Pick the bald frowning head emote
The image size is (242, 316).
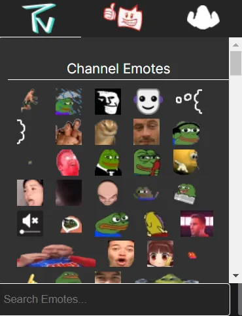point(108,193)
